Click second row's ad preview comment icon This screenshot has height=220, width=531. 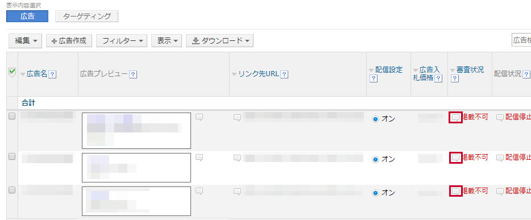click(x=200, y=157)
